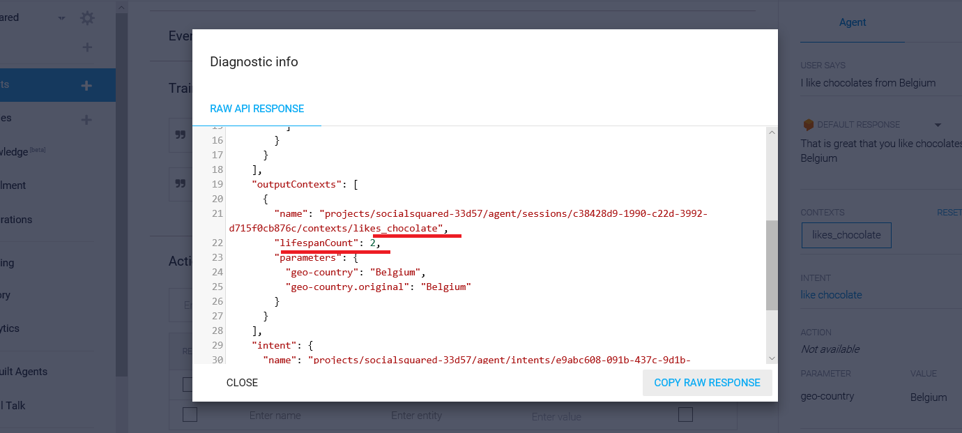Click plus icon to create intent
962x433 pixels.
(86, 85)
